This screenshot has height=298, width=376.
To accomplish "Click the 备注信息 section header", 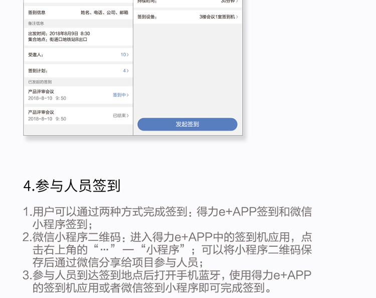I will point(78,23).
